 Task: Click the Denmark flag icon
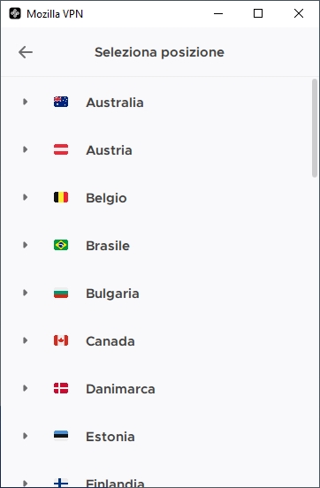[x=61, y=388]
